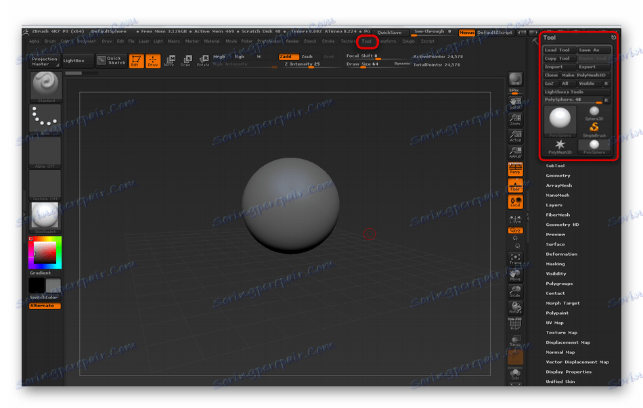The image size is (643, 408).
Task: Open the Texture Off slot
Action: tap(45, 185)
